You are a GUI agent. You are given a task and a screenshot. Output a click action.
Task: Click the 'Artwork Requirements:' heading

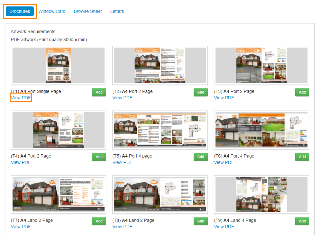coord(33,32)
